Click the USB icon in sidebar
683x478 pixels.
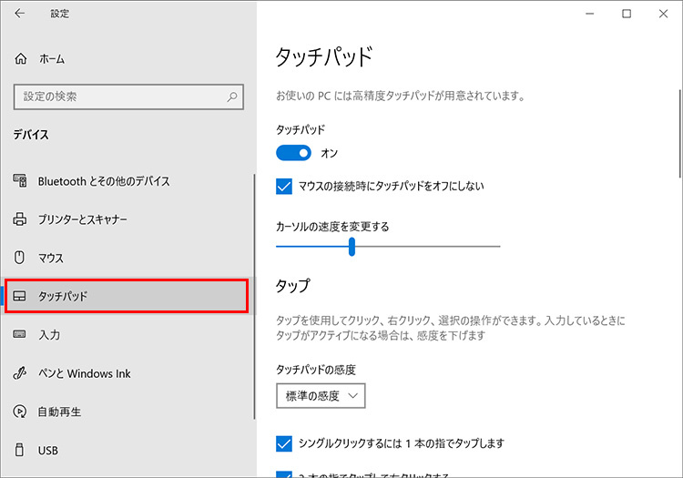pyautogui.click(x=20, y=450)
